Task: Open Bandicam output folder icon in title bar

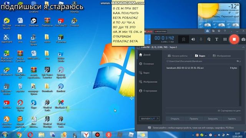Action: pyautogui.click(x=213, y=31)
